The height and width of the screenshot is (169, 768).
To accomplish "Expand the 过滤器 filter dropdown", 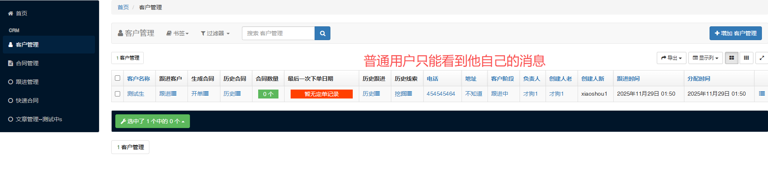I will [x=215, y=33].
